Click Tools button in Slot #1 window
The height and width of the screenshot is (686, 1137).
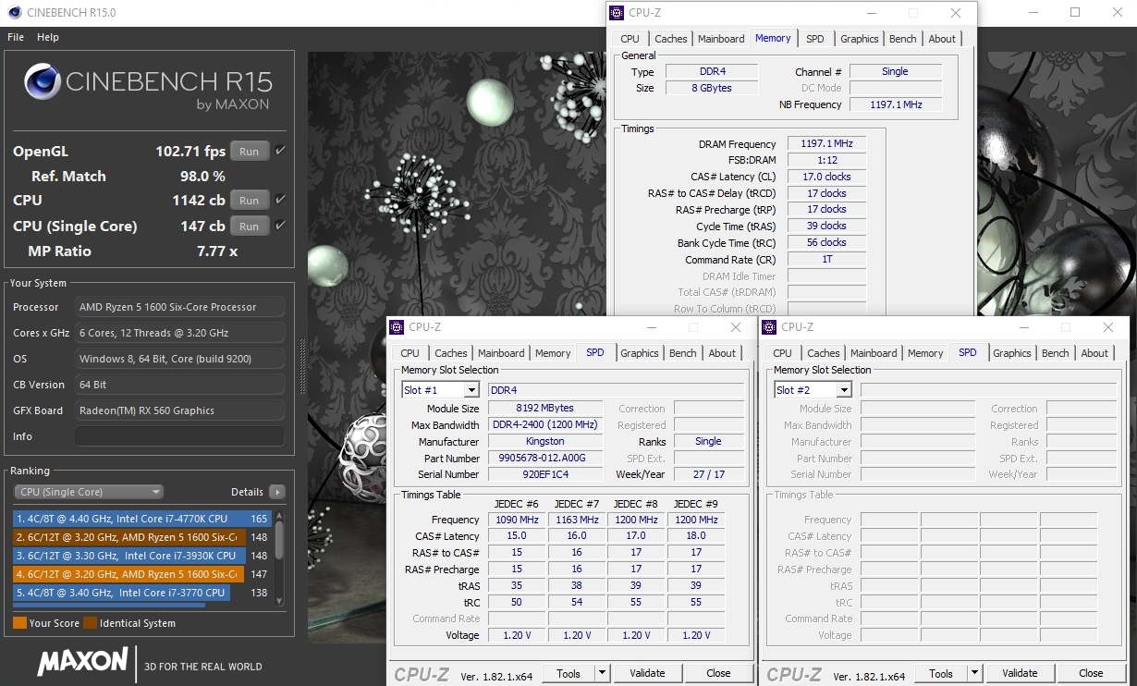tap(568, 673)
